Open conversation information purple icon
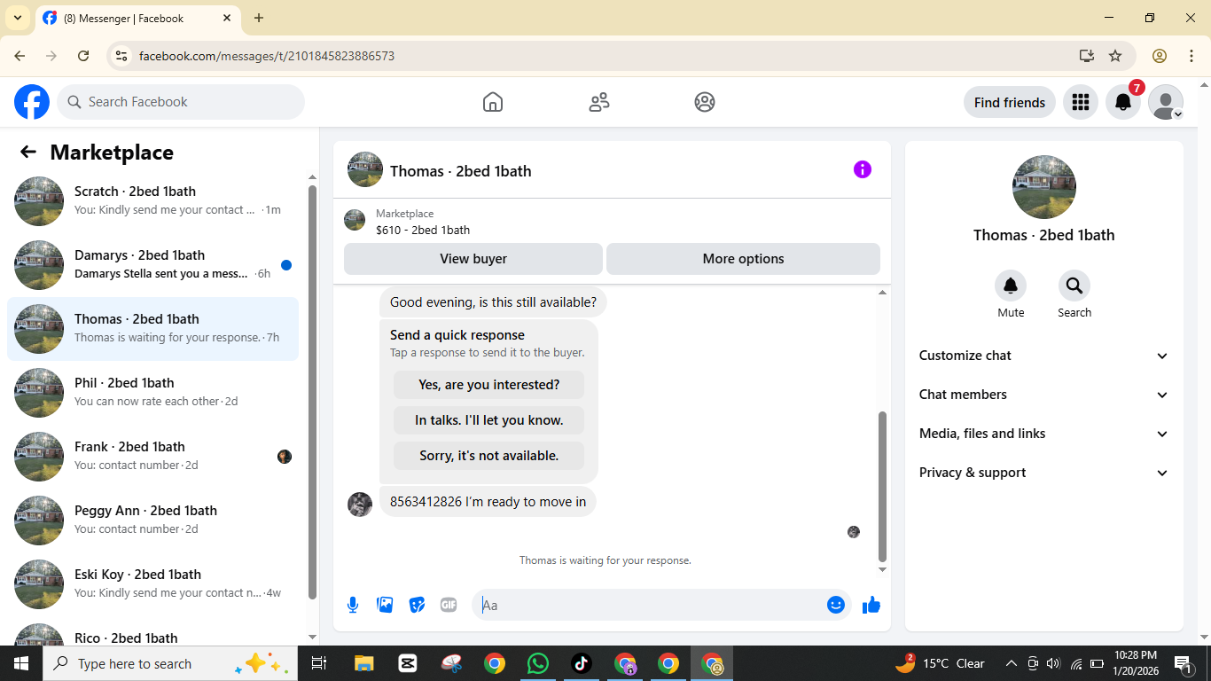The width and height of the screenshot is (1211, 681). (863, 169)
